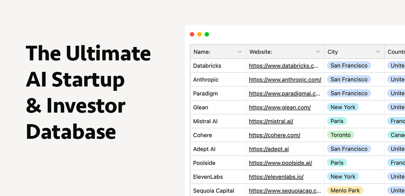Select the Toronto city tag
The height and width of the screenshot is (196, 405).
[x=341, y=135]
